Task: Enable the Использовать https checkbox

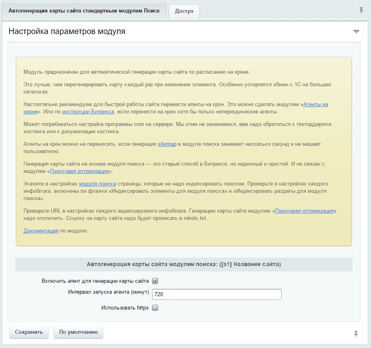Action: pyautogui.click(x=155, y=308)
